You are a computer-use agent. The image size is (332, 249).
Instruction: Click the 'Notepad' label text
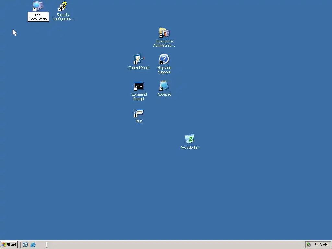point(164,94)
